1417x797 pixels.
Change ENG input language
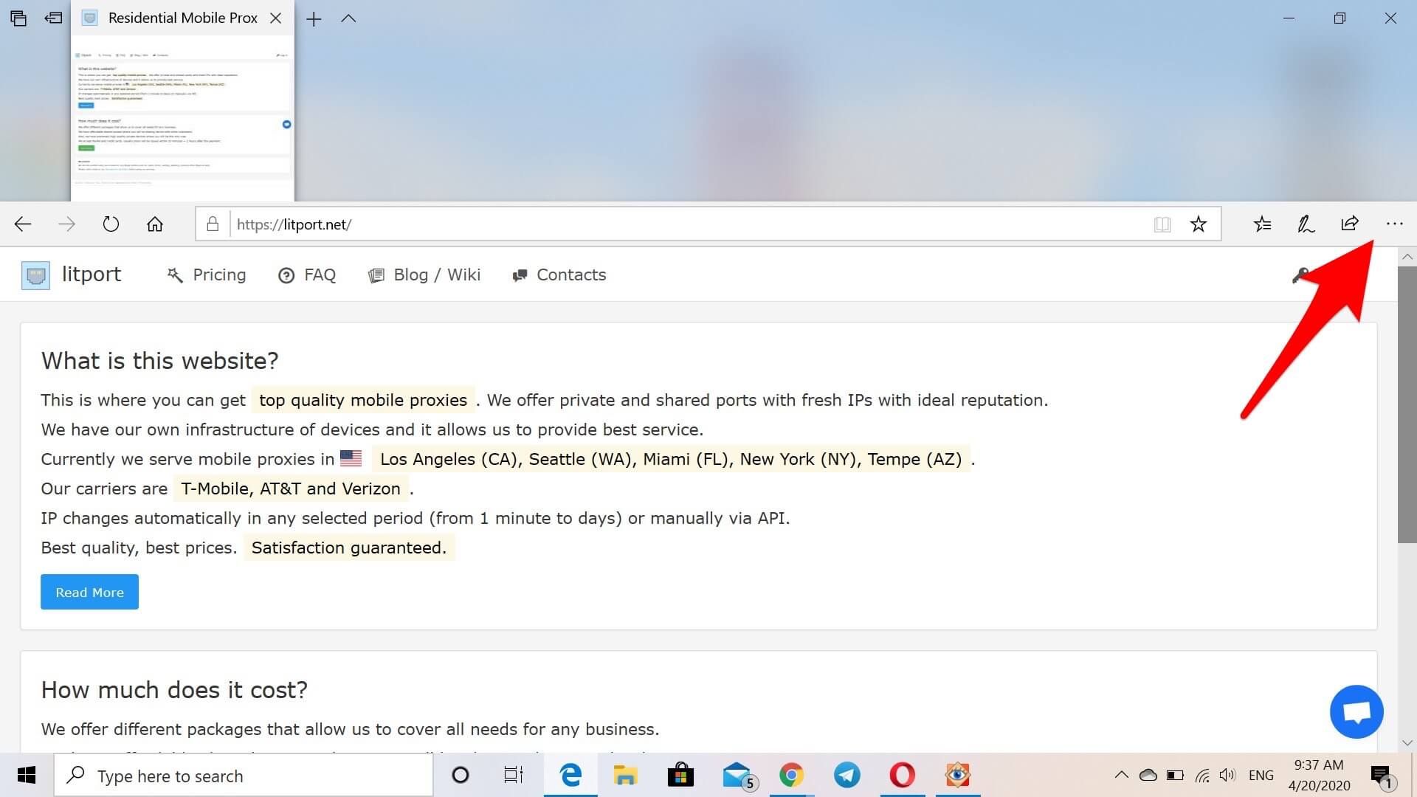pos(1261,775)
